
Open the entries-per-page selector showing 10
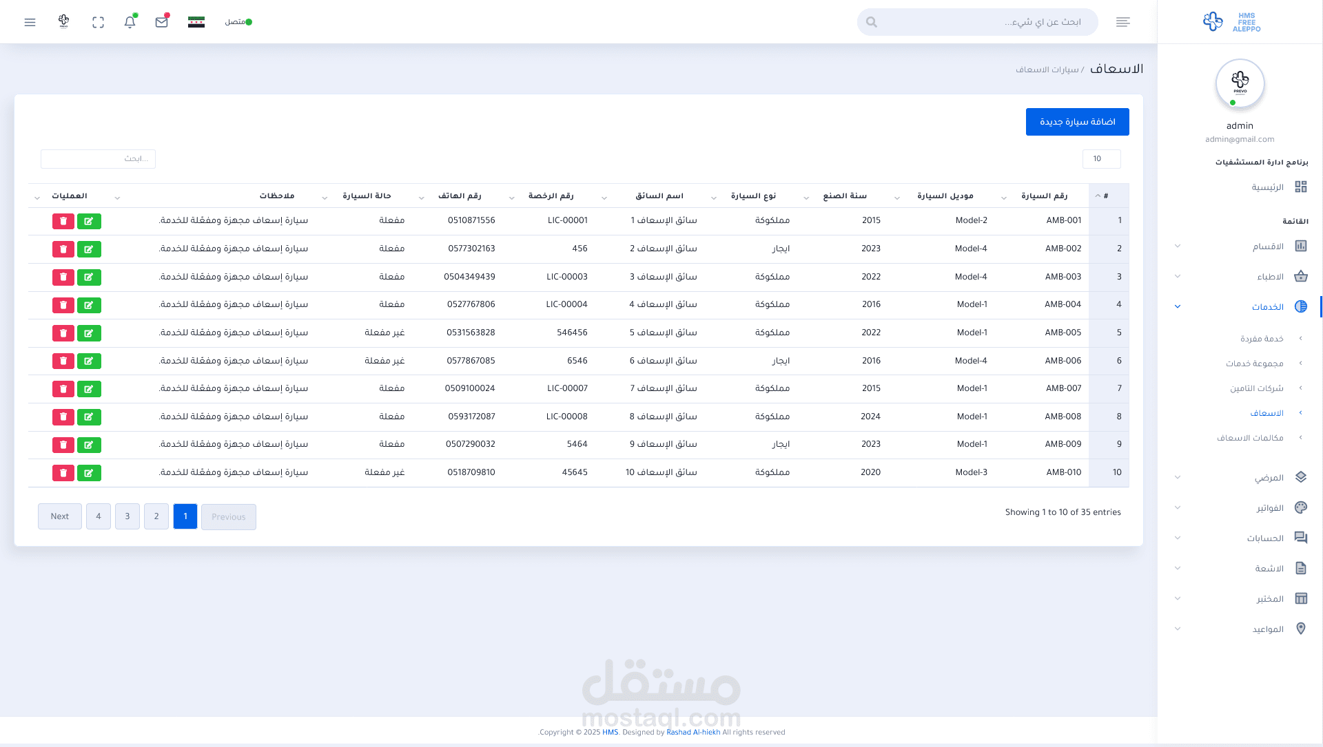pyautogui.click(x=1101, y=159)
